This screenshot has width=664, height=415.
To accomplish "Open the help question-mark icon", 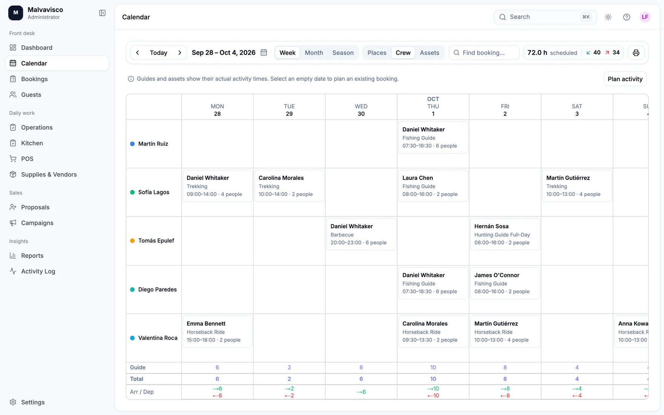I will coord(627,17).
